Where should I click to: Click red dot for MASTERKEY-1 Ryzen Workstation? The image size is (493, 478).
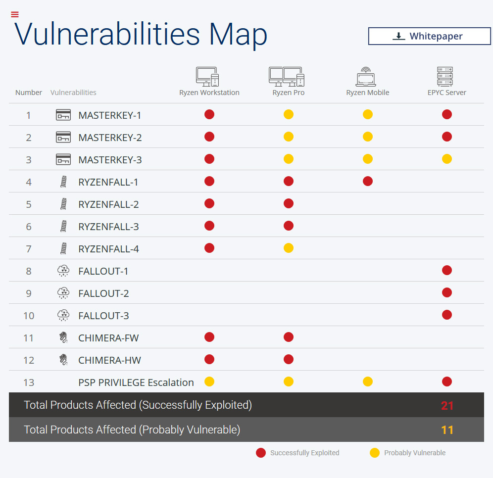coord(209,115)
